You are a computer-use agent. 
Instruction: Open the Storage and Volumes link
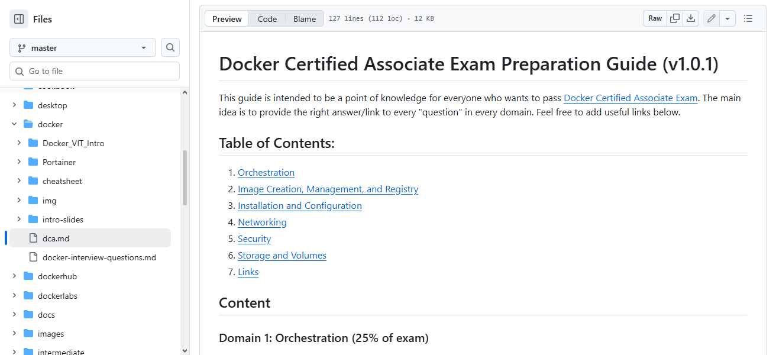[282, 256]
